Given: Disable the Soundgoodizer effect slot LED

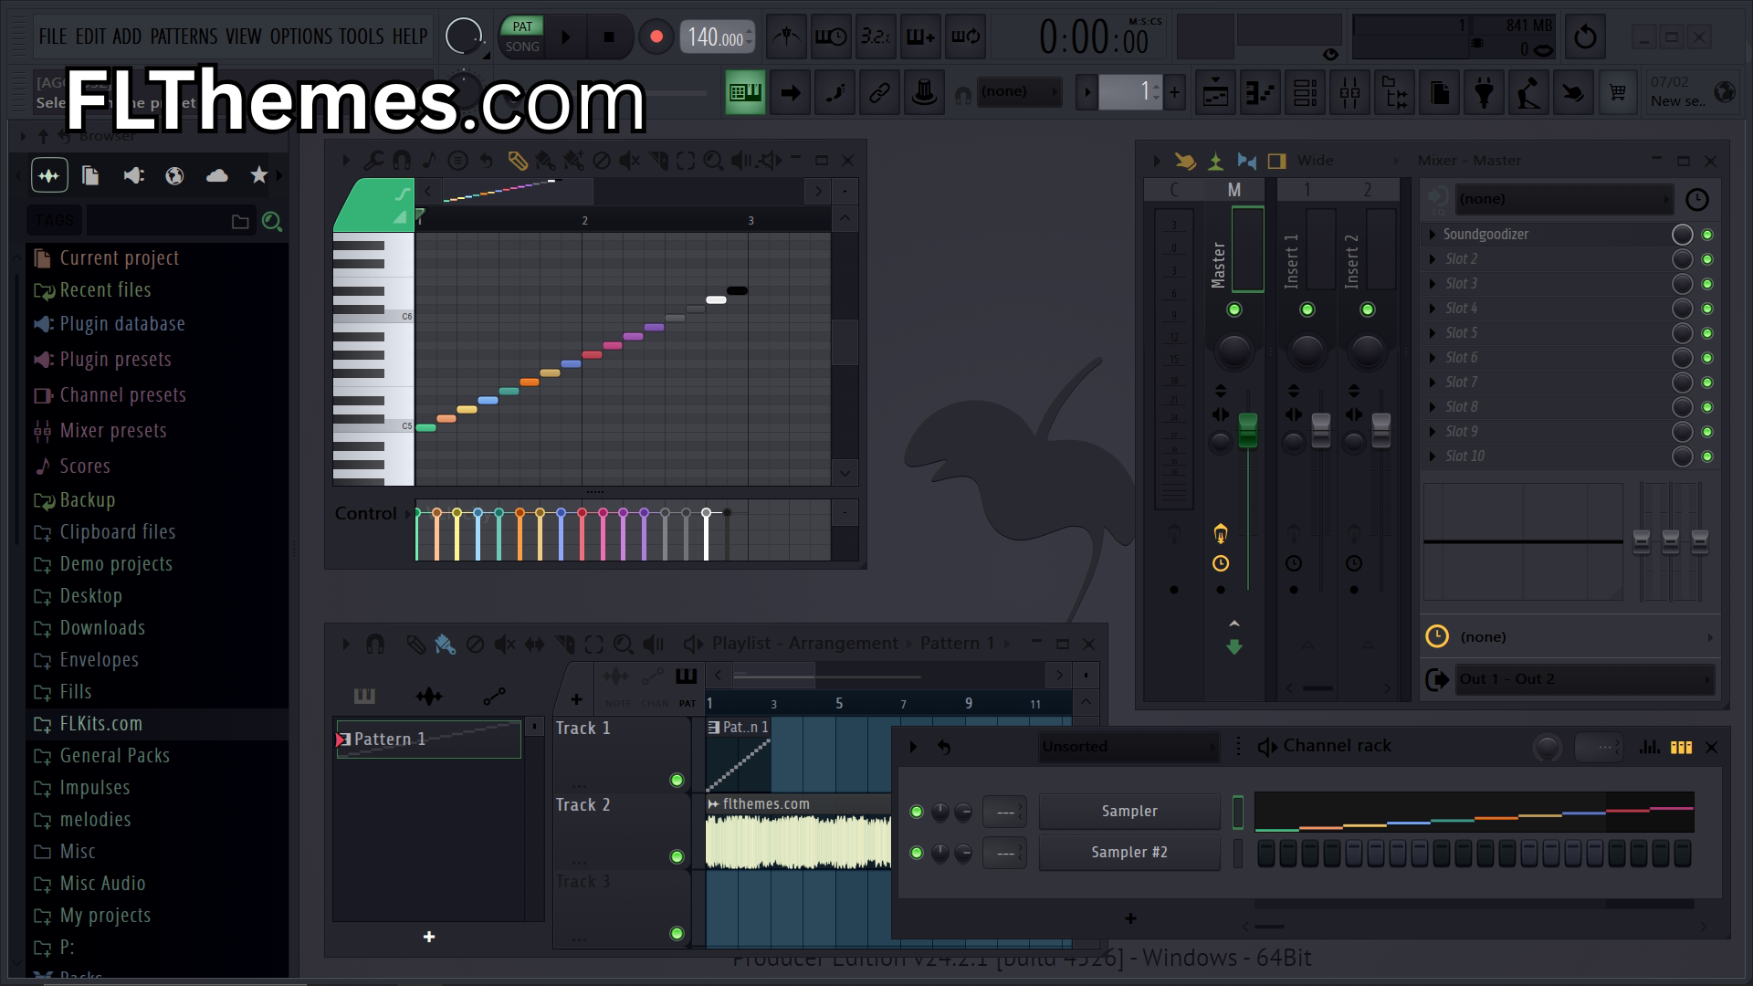Looking at the screenshot, I should (x=1707, y=235).
